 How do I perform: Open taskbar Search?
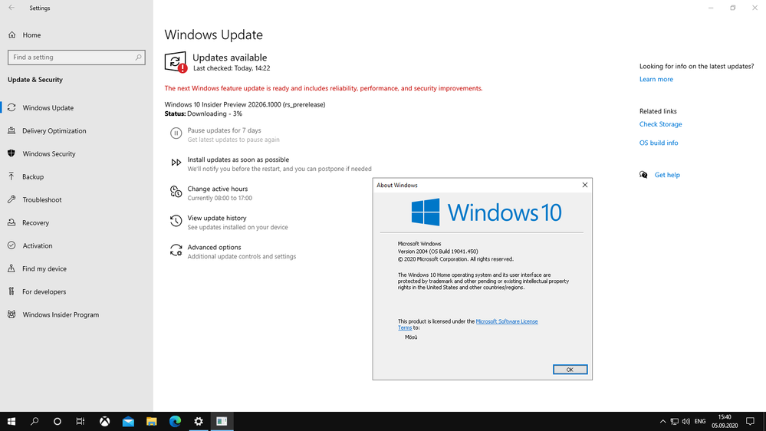(35, 421)
